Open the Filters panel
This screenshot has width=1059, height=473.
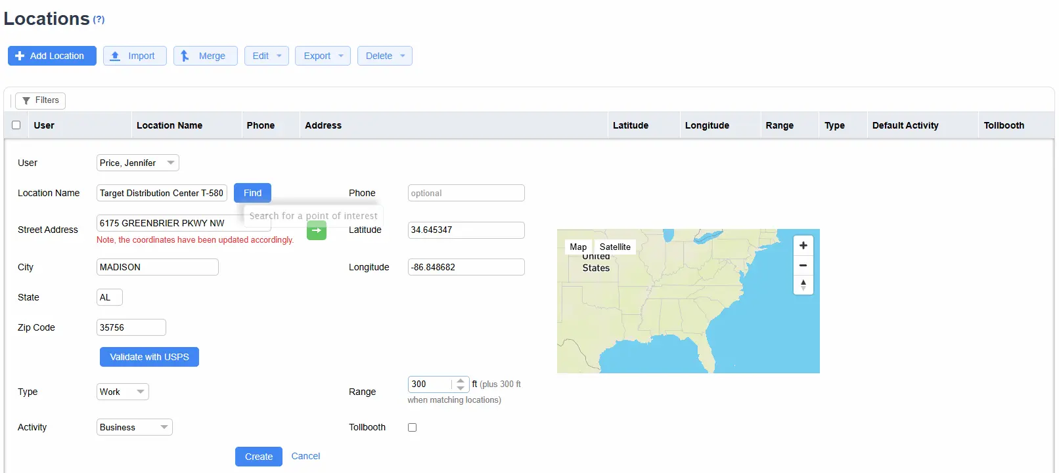coord(40,100)
